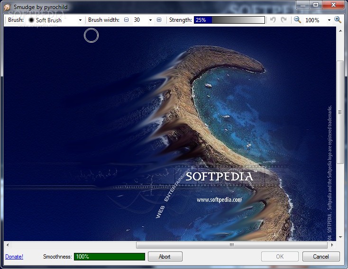Decrease brush width with the minus icon

tap(126, 20)
